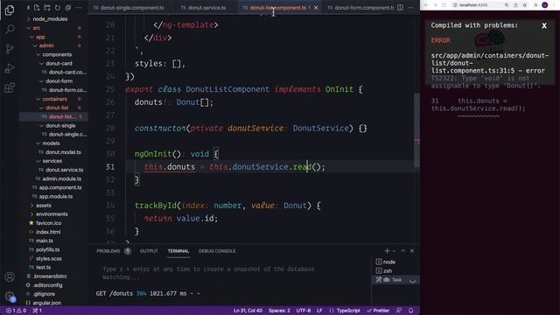Click Ln 31, Col 40 in status bar

(x=248, y=311)
